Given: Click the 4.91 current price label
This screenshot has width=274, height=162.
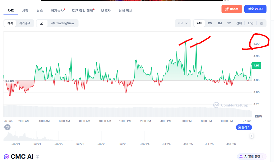Looking at the screenshot, I should (256, 65).
